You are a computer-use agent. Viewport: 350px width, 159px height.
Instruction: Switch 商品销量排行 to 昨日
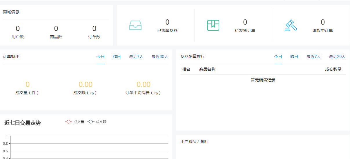[294, 56]
